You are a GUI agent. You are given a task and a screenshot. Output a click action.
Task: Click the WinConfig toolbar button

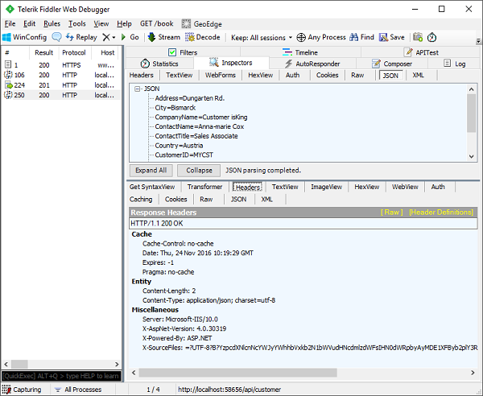pos(24,37)
